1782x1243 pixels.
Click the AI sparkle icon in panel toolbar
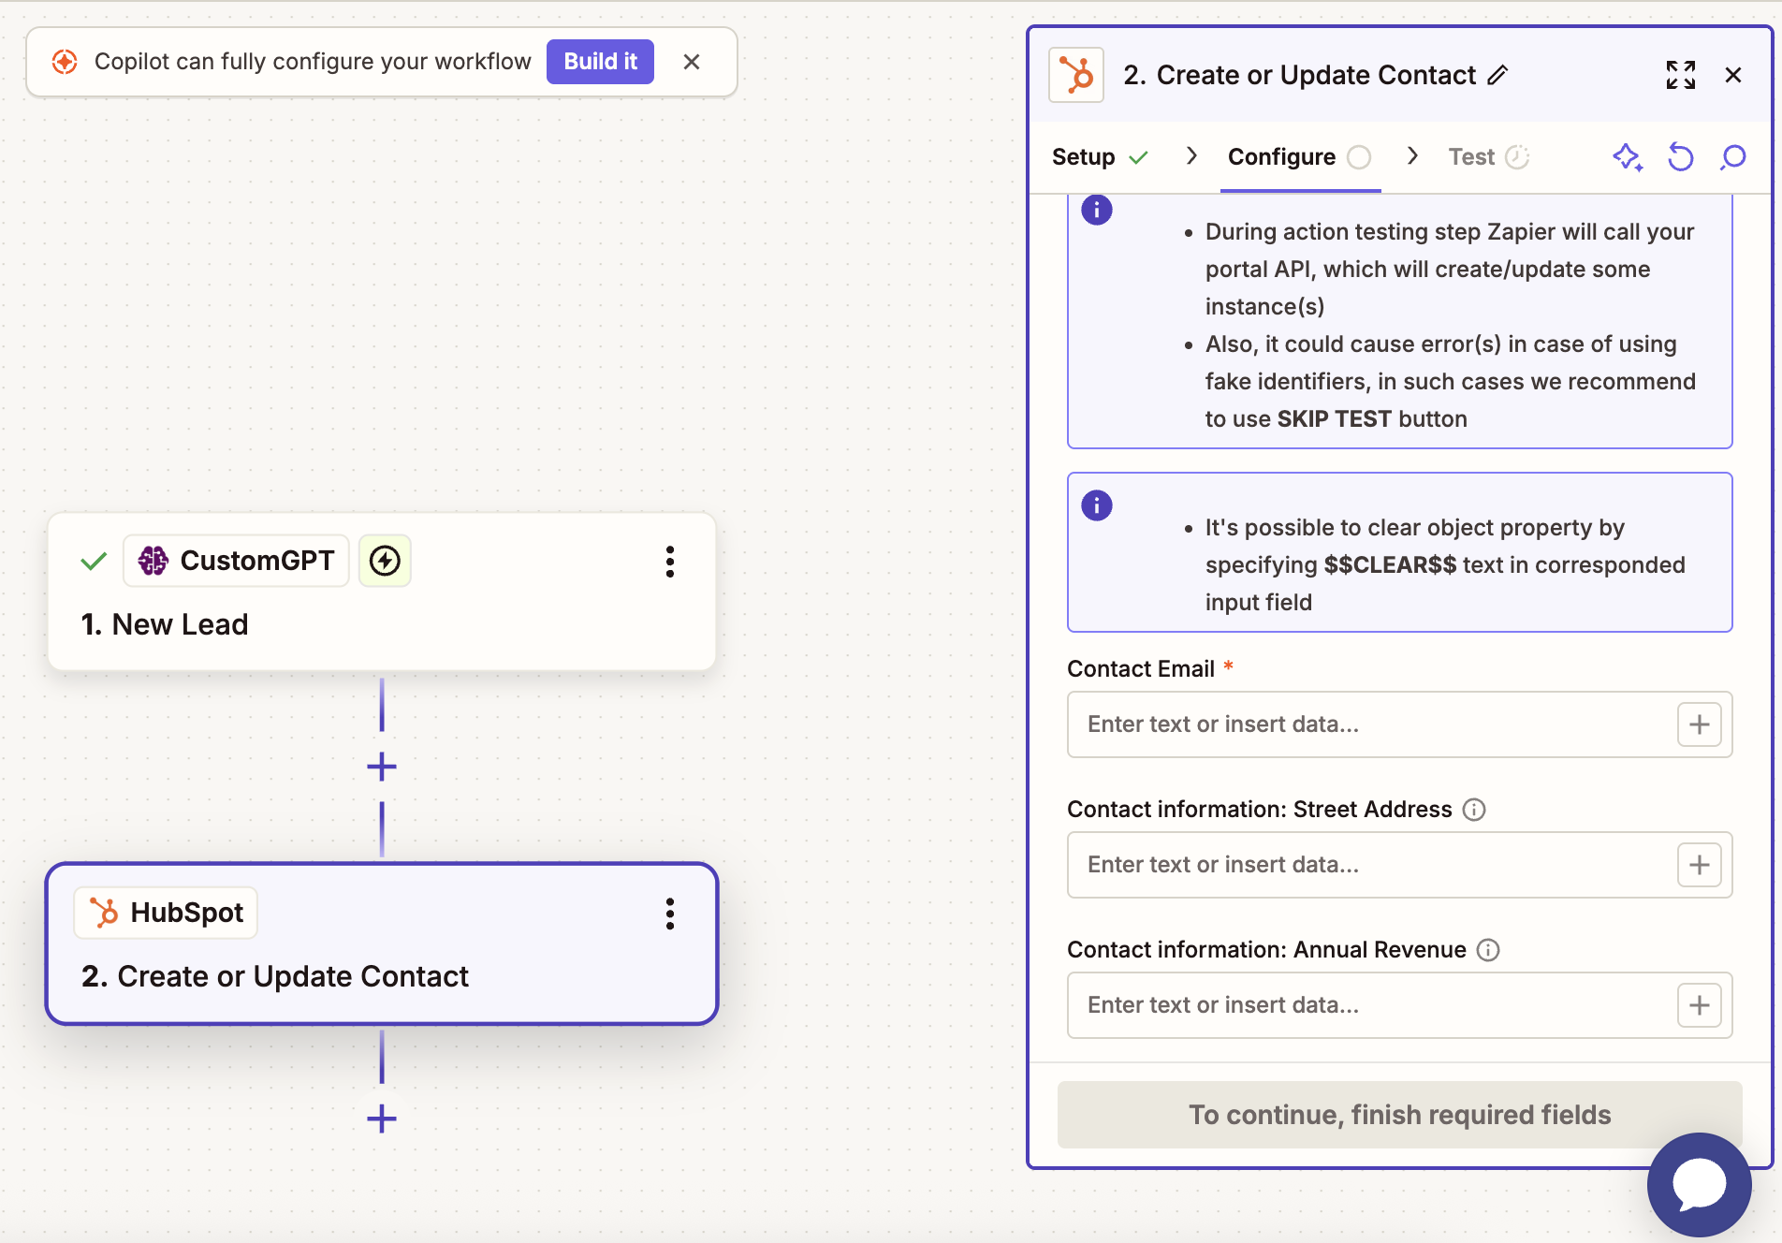coord(1628,157)
